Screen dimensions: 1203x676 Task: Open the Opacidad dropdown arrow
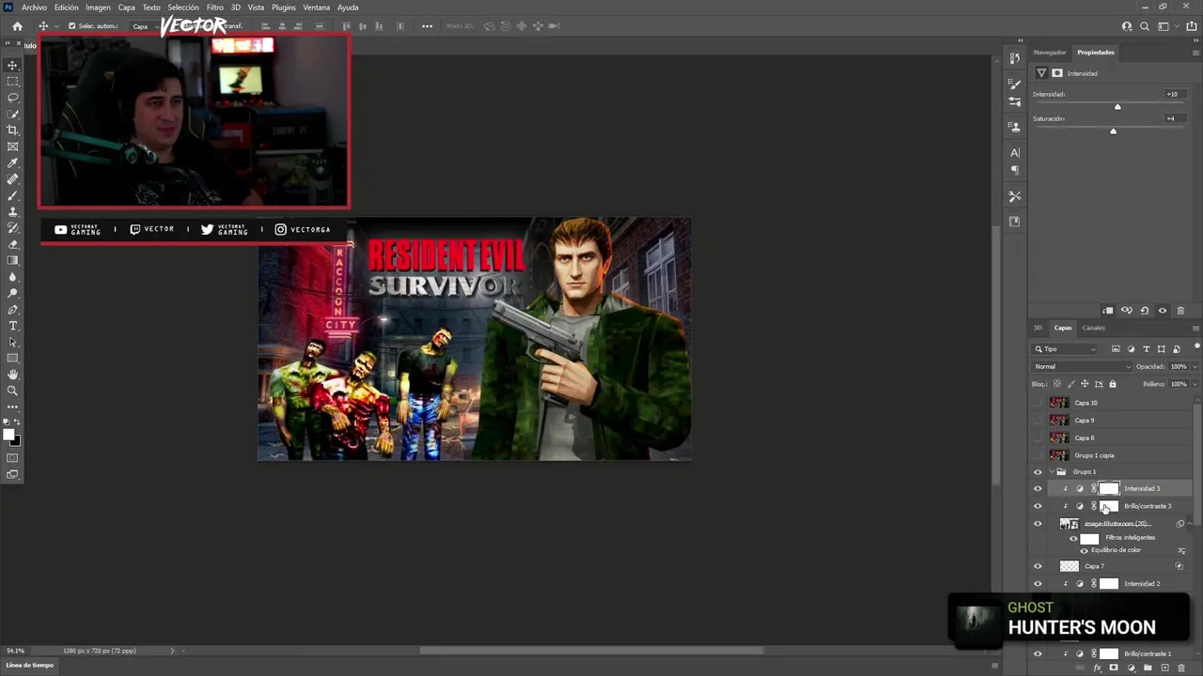1195,366
